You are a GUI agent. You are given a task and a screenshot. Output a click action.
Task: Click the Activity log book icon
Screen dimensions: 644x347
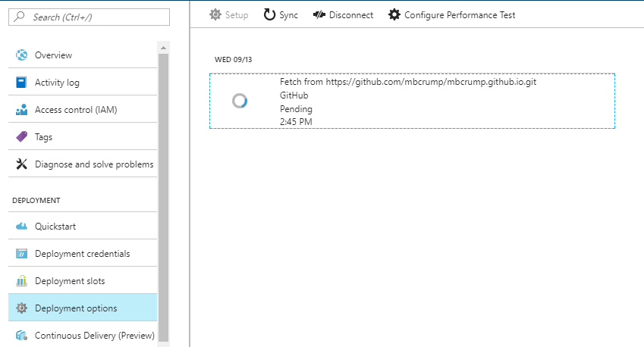click(21, 83)
